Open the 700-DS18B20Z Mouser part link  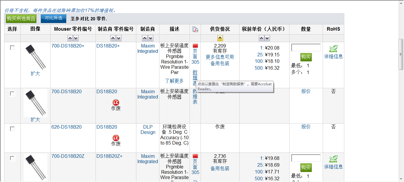click(68, 156)
